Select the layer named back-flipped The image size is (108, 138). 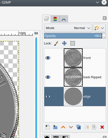click(x=92, y=77)
